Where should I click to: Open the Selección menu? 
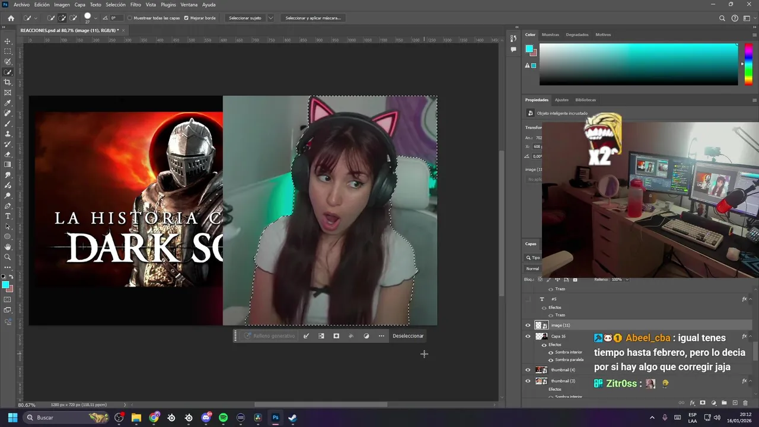116,5
